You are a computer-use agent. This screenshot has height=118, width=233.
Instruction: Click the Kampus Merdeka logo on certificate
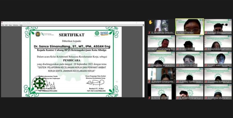point(102,34)
